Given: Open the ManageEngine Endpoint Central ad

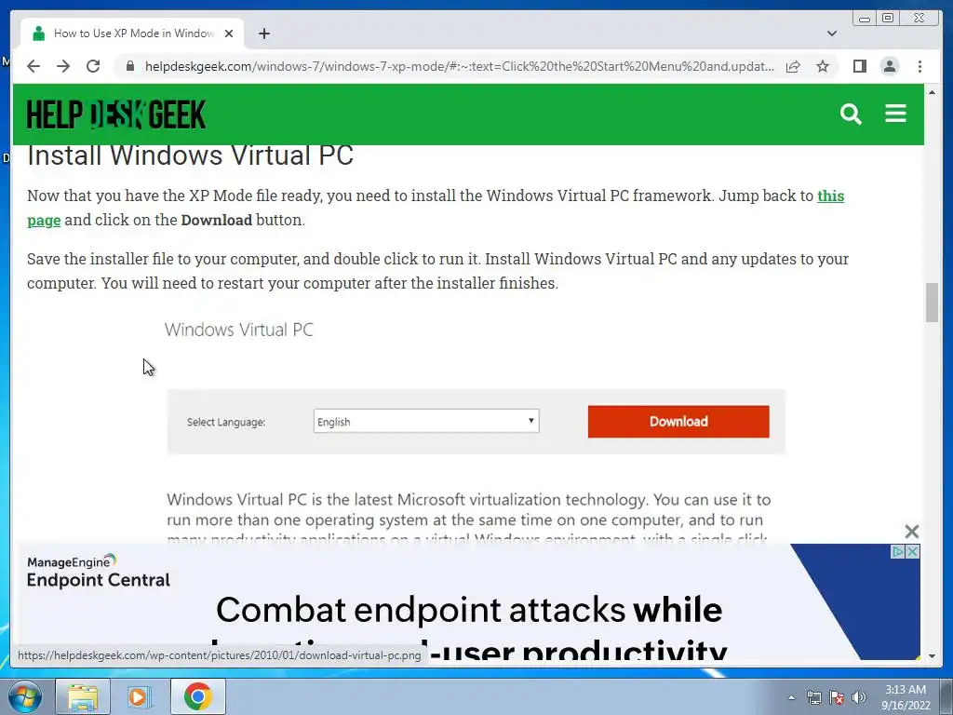Looking at the screenshot, I should [x=468, y=602].
